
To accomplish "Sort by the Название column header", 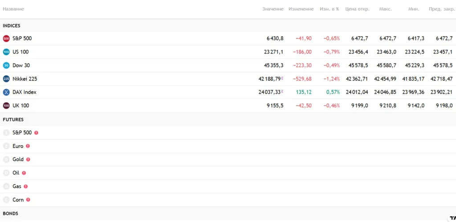I will (x=13, y=9).
